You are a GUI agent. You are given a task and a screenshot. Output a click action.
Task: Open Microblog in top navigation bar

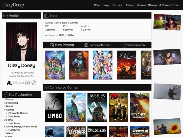(101, 5)
